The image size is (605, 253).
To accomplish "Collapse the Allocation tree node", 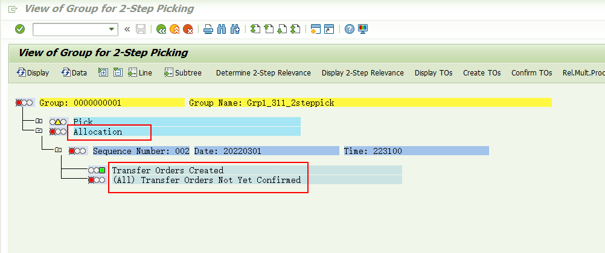I will pos(39,131).
